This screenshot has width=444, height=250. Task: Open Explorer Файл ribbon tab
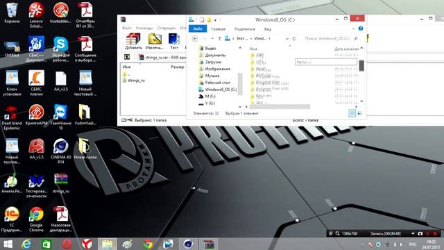(198, 29)
